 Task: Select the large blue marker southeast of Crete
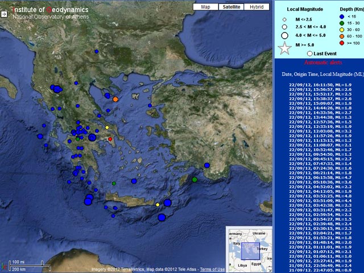(x=162, y=217)
